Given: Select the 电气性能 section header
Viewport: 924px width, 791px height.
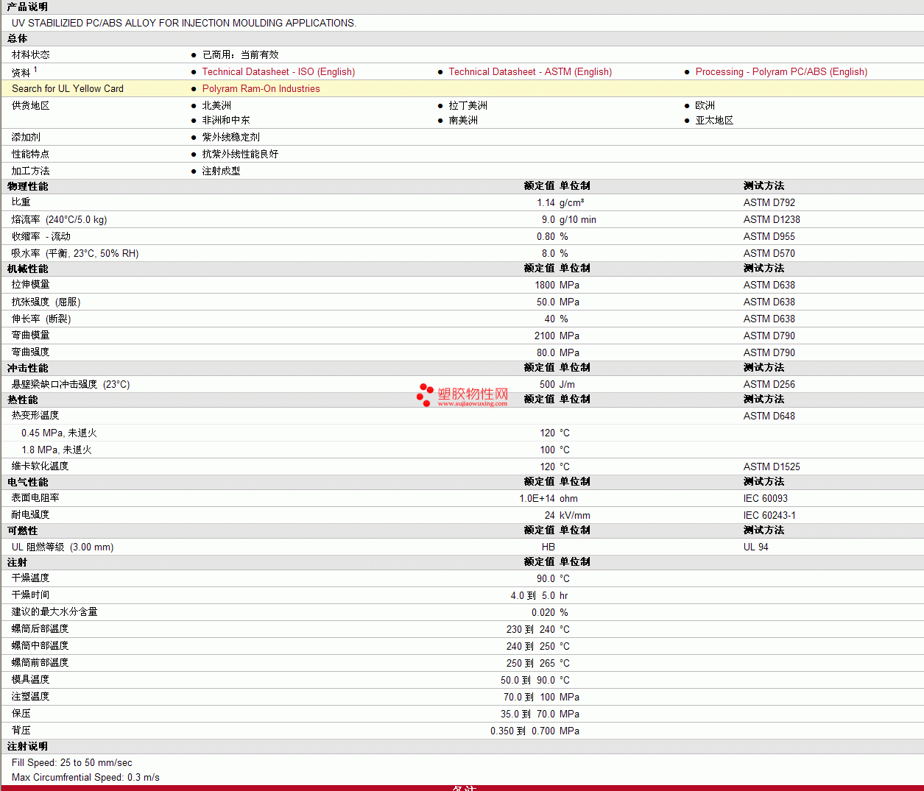Looking at the screenshot, I should (27, 482).
